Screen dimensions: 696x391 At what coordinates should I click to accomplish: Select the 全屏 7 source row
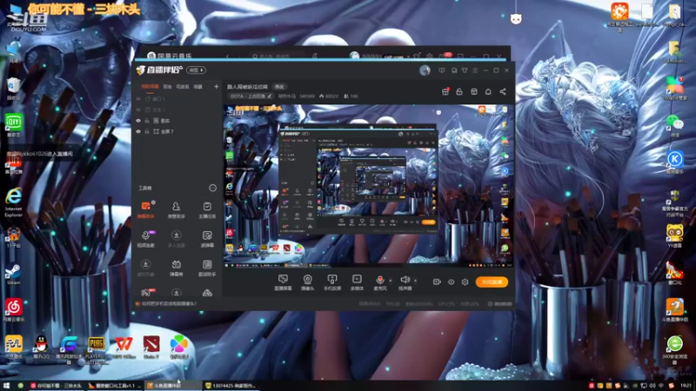(177, 132)
